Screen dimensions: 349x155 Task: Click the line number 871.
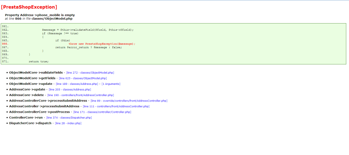tap(5, 61)
